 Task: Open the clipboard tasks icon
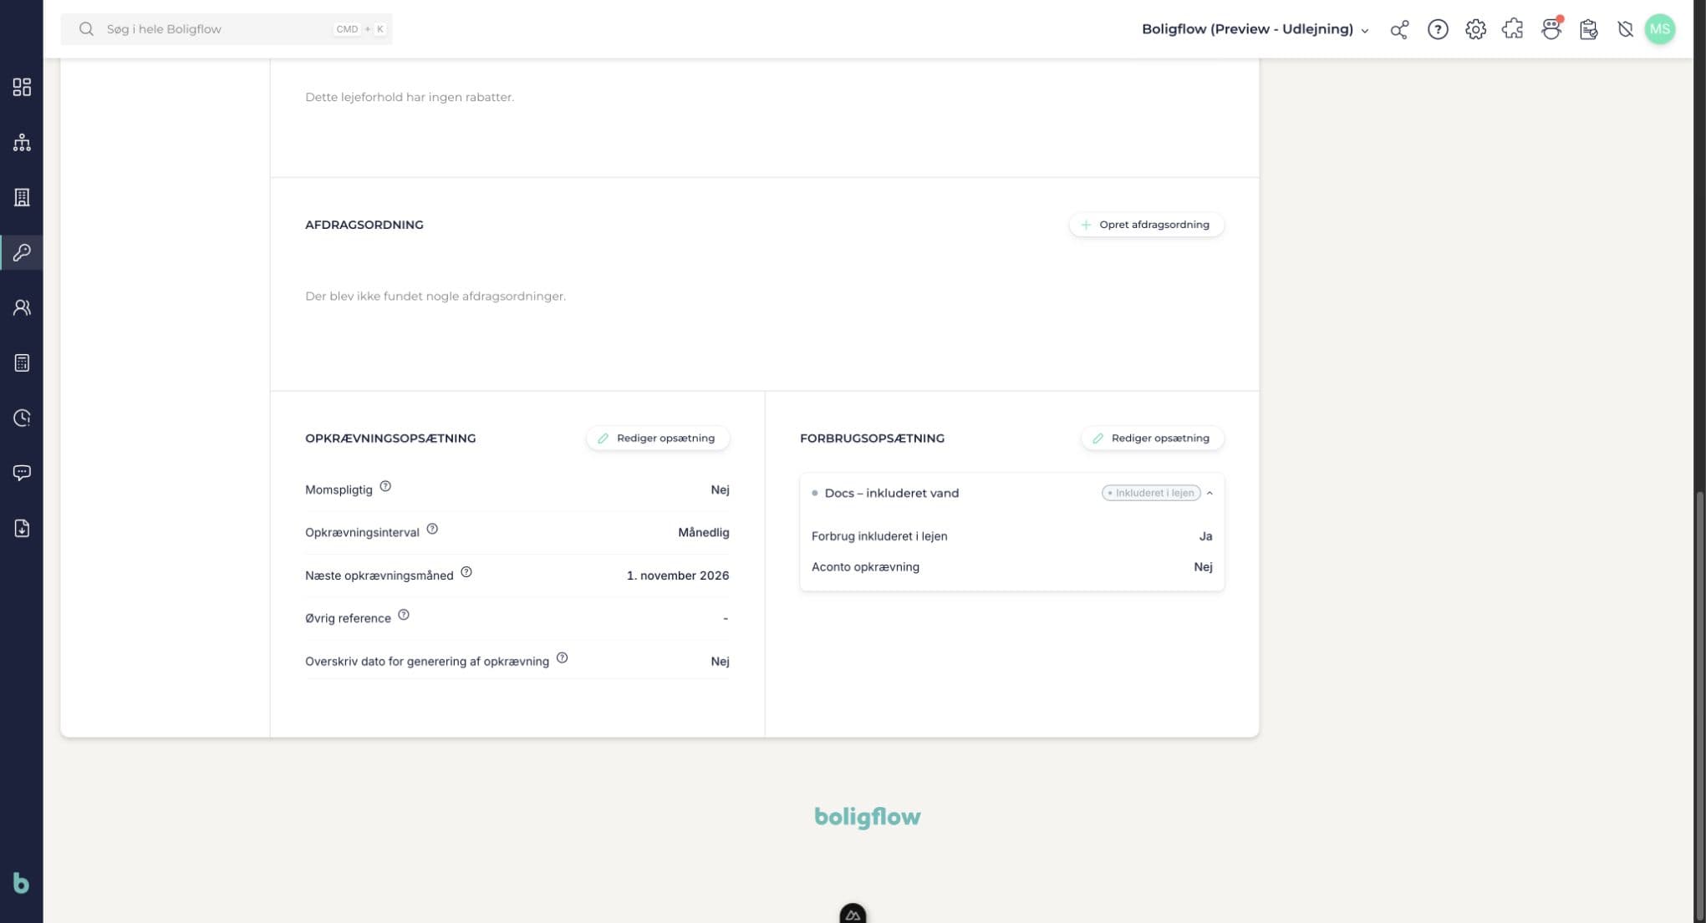coord(1588,29)
